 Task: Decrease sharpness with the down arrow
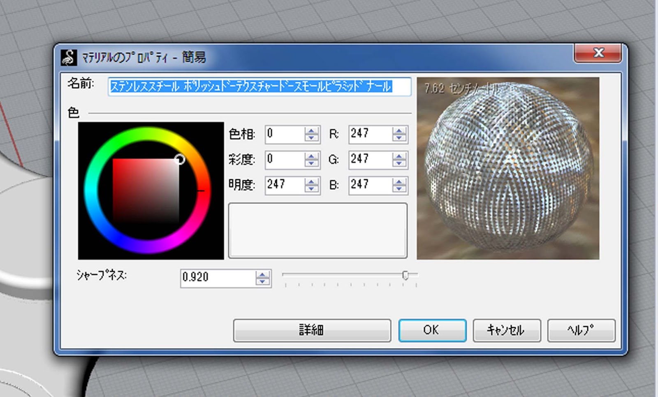coord(262,282)
